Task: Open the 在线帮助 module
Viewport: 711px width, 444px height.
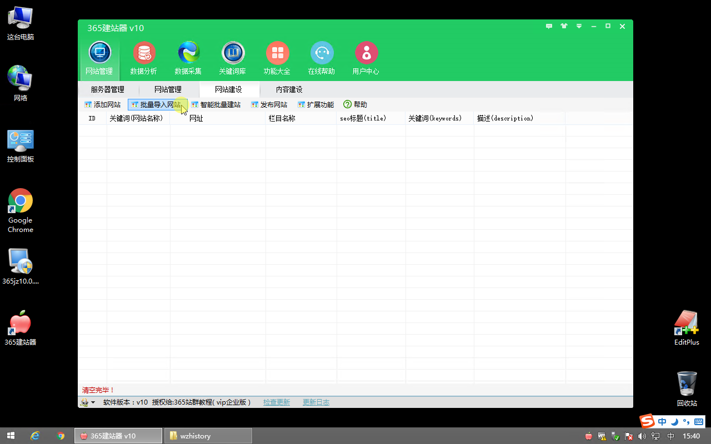Action: (x=322, y=58)
